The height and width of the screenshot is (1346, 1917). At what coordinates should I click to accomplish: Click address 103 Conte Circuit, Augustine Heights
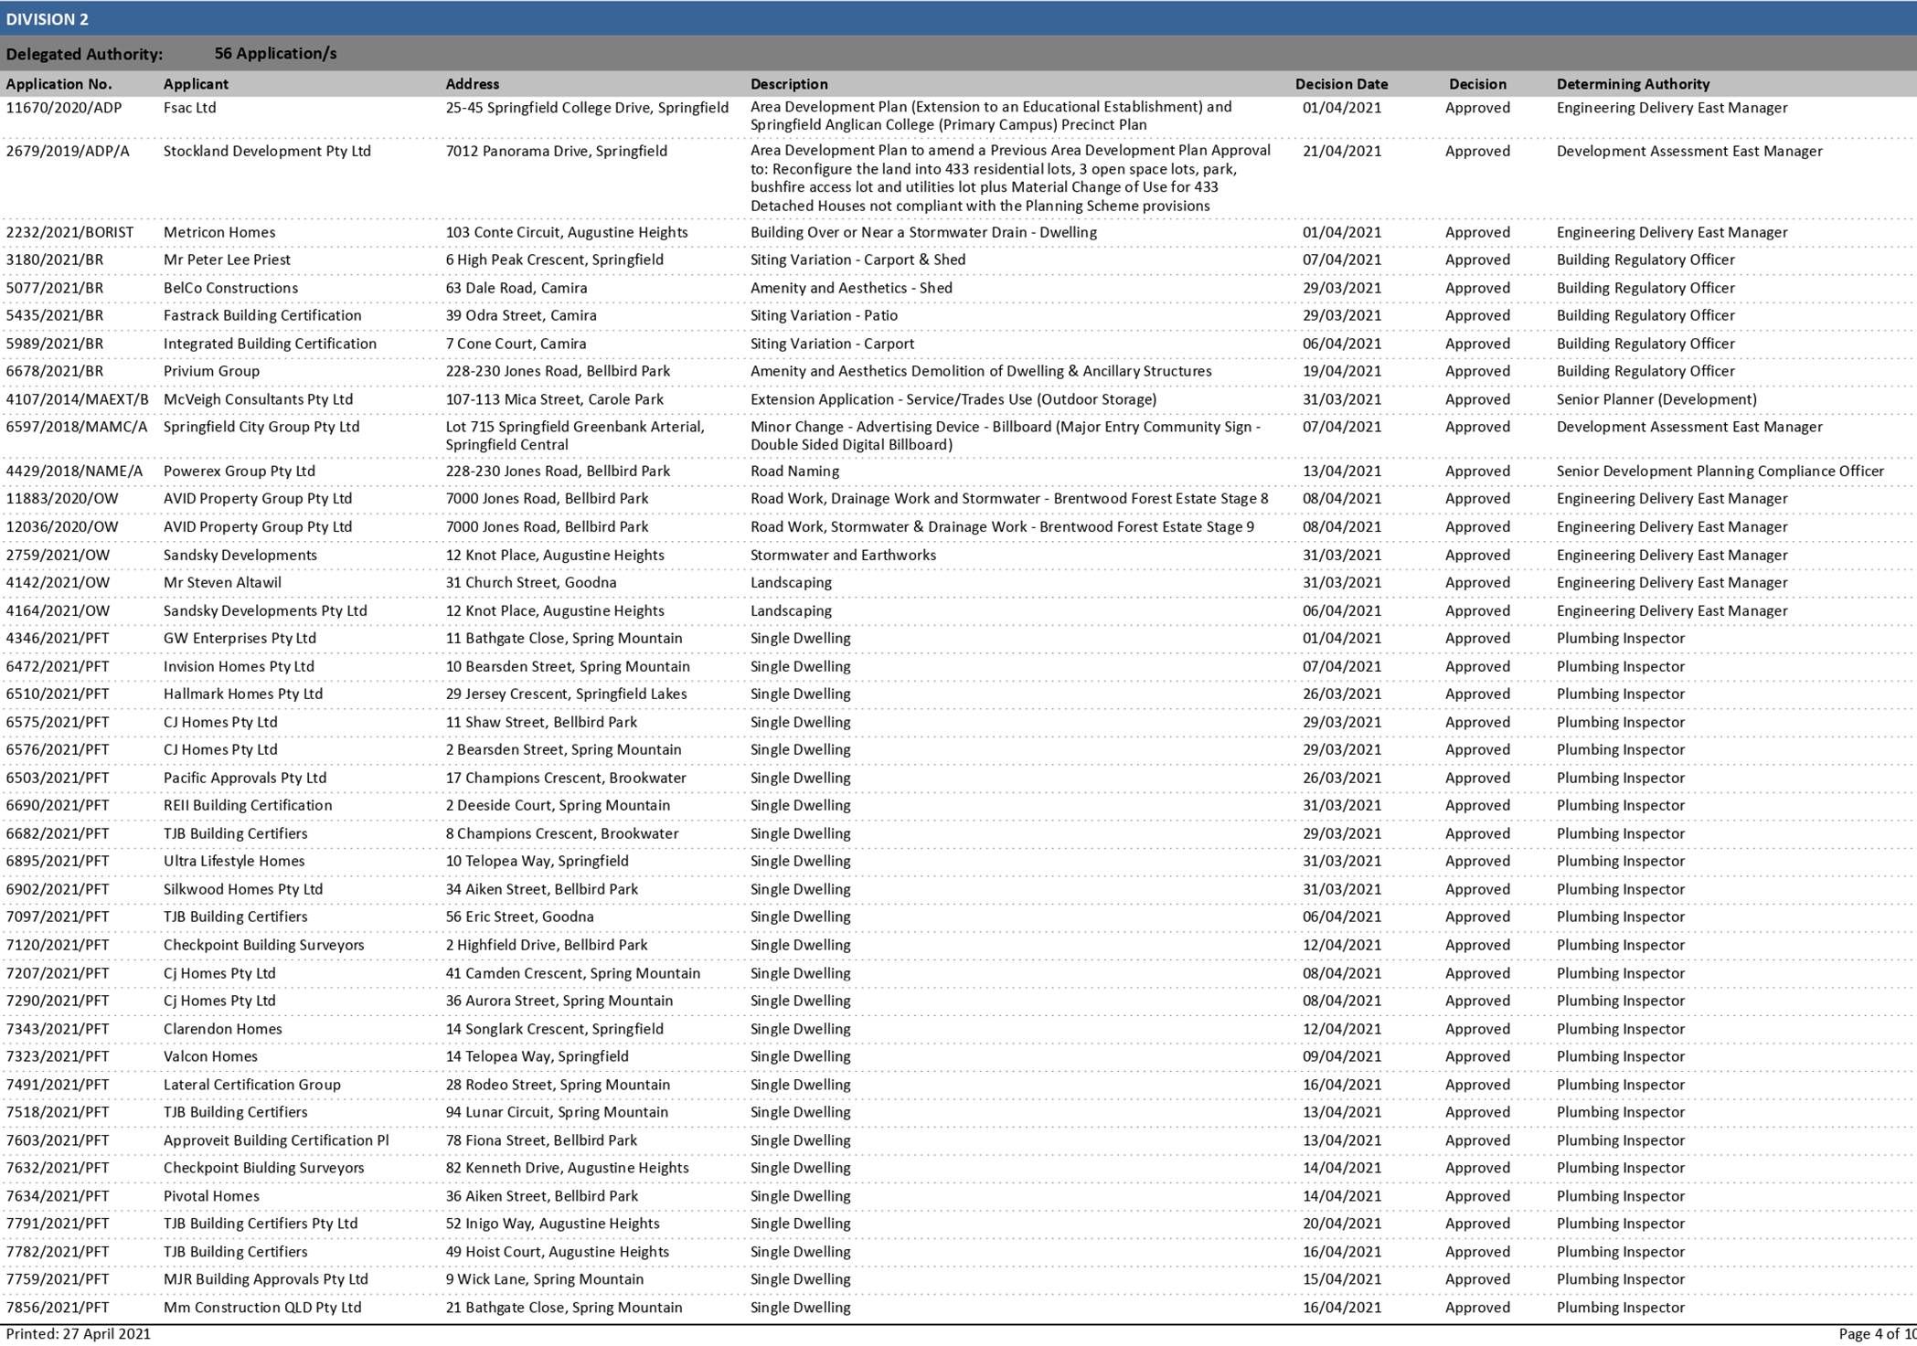(x=566, y=233)
